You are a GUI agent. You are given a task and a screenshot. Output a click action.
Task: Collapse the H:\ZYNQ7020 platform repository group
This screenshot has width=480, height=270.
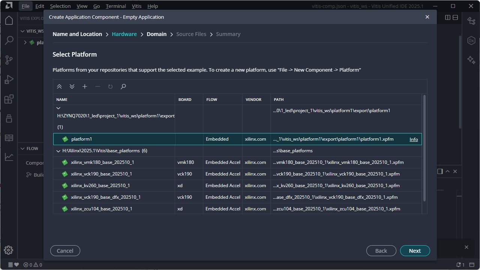click(x=58, y=108)
